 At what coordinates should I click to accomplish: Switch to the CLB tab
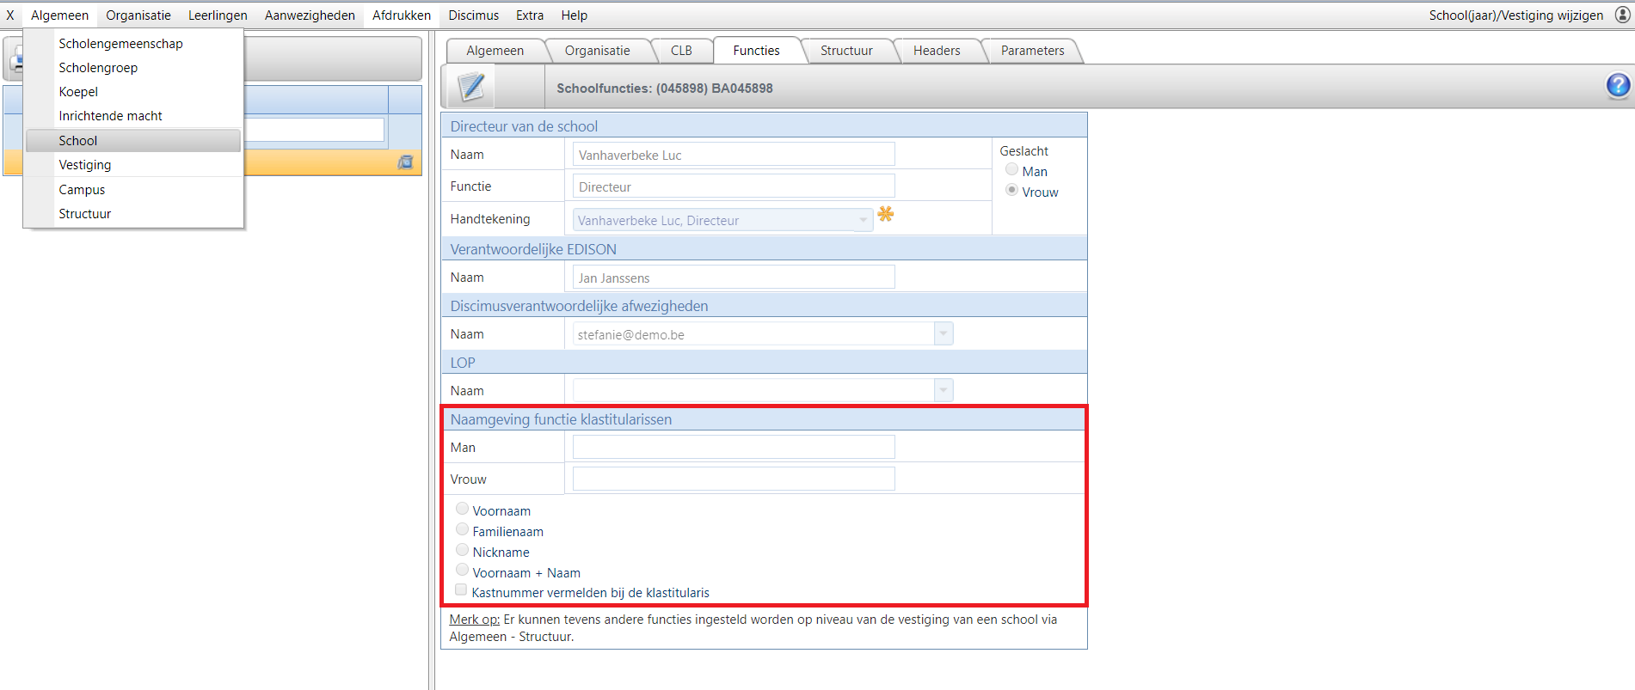pos(681,51)
